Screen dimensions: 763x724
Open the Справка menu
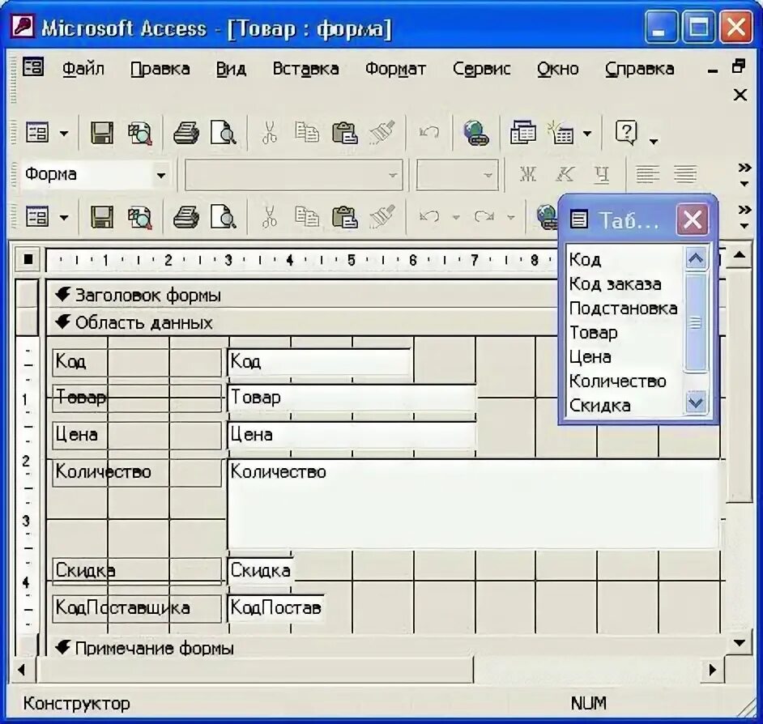pyautogui.click(x=639, y=69)
